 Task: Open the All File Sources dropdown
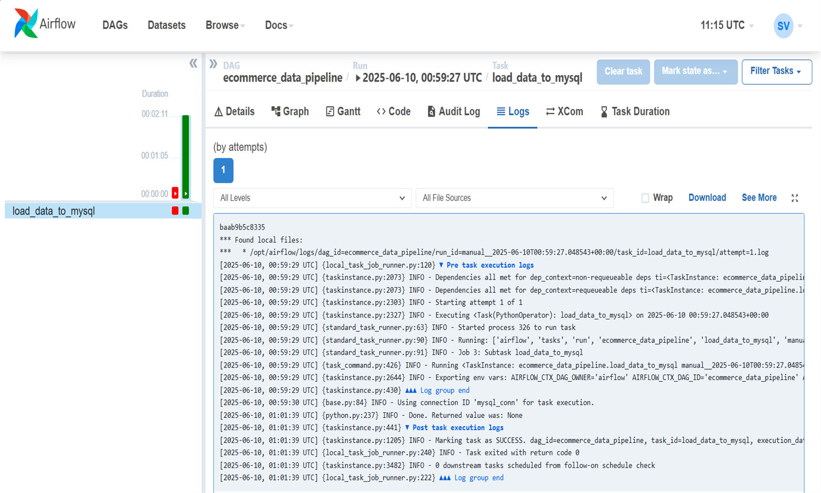[x=514, y=198]
